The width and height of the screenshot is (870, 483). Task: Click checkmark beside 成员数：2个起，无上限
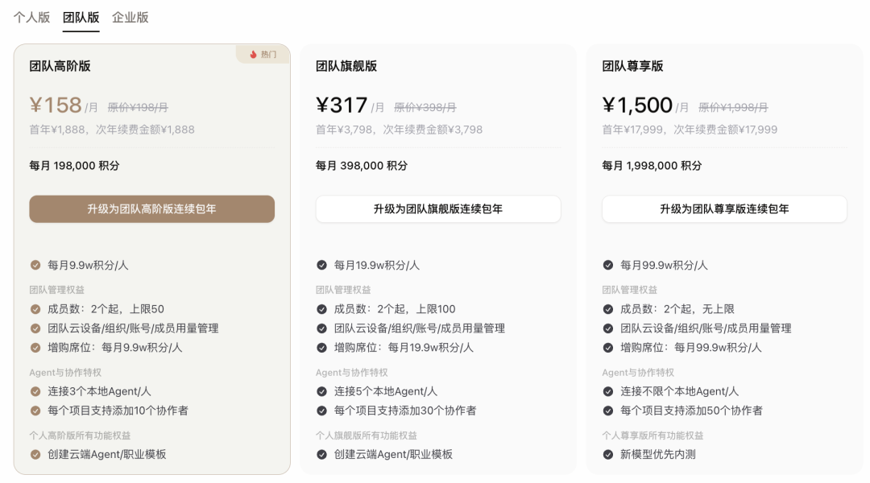click(x=608, y=309)
